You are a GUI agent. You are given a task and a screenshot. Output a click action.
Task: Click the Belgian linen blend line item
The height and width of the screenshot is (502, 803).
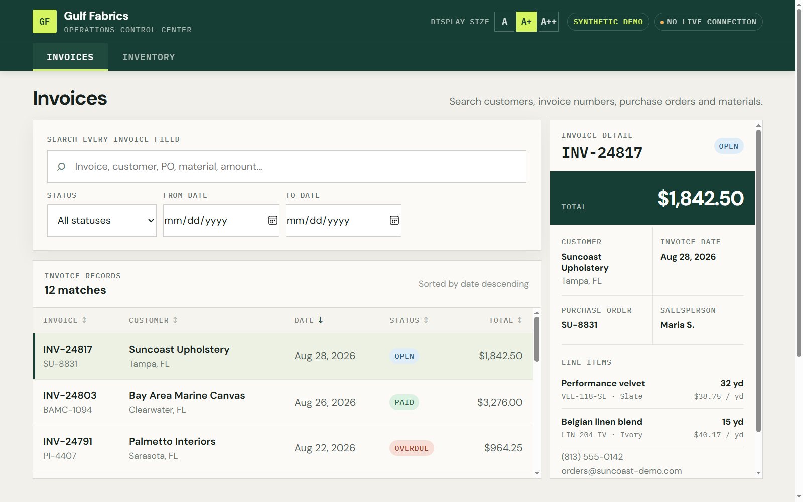coord(652,428)
